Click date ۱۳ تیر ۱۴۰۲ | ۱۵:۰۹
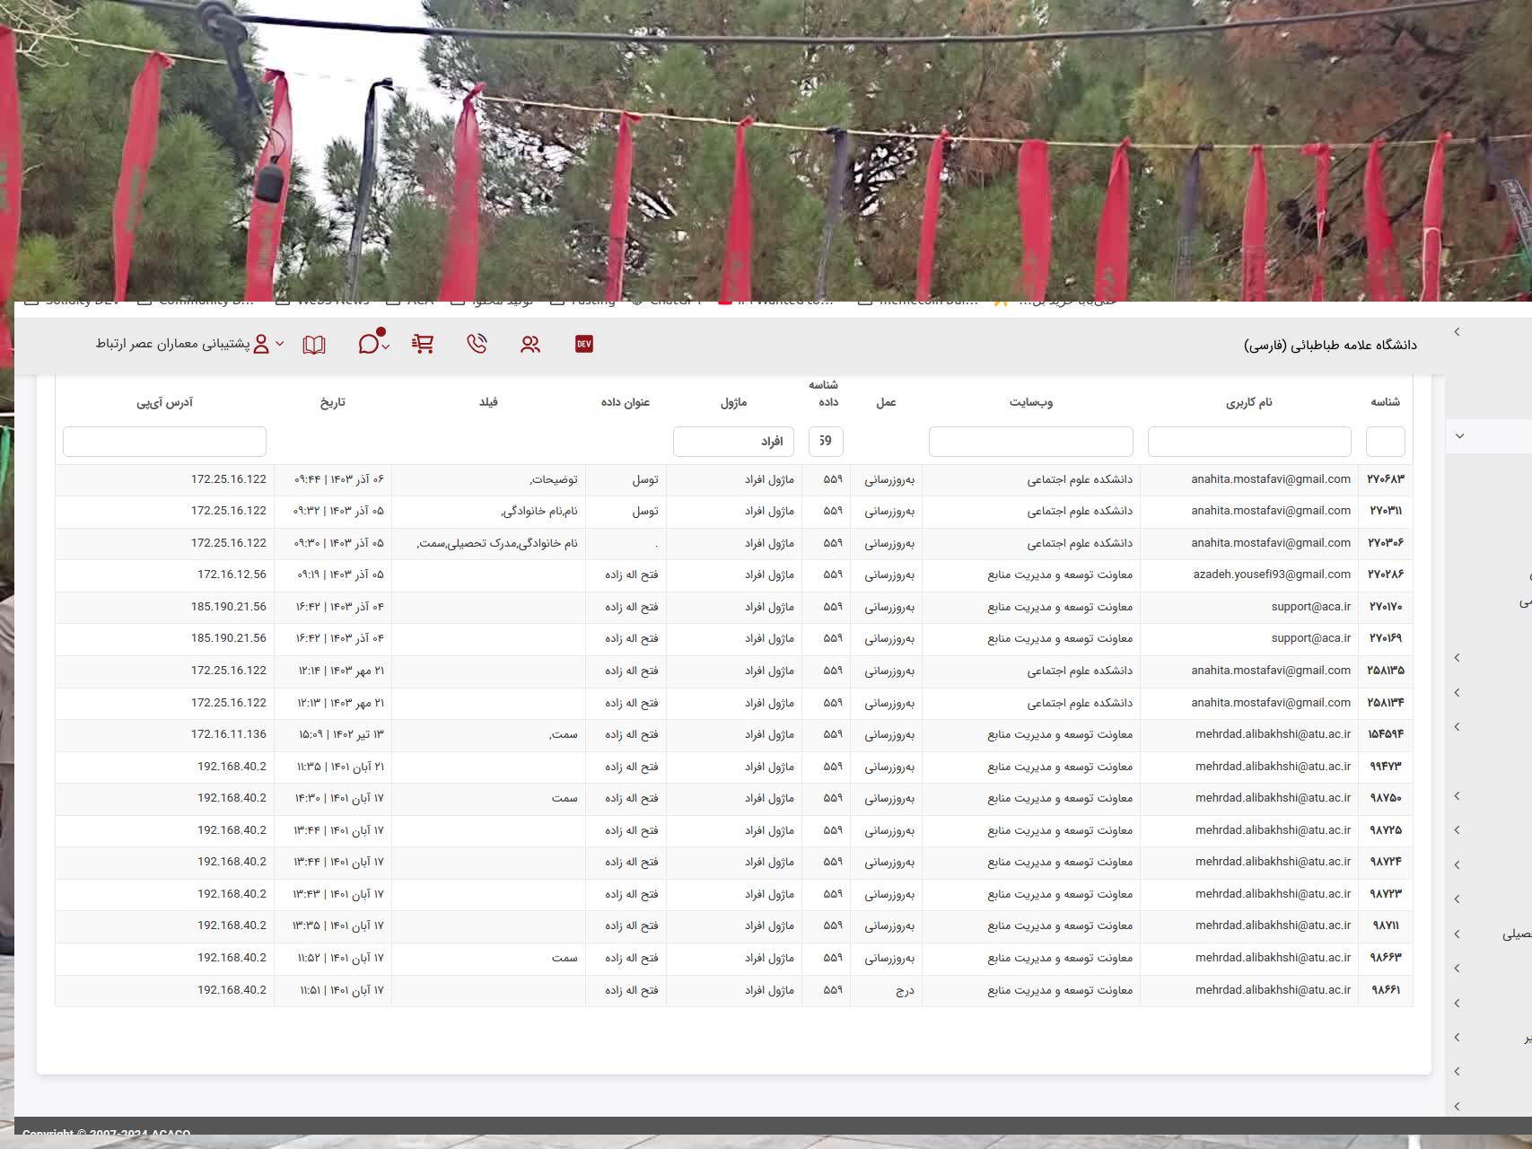The height and width of the screenshot is (1149, 1532). click(341, 734)
